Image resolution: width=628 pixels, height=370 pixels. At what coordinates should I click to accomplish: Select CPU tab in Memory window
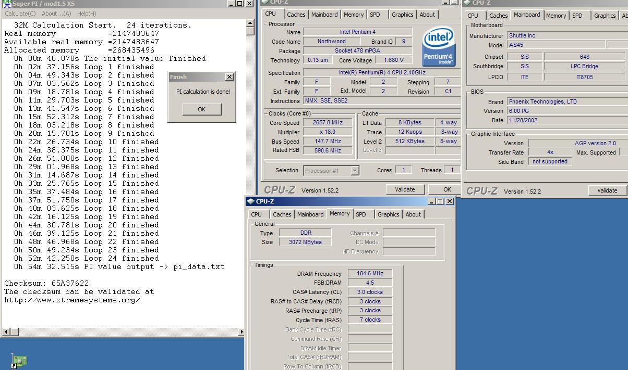coord(257,214)
